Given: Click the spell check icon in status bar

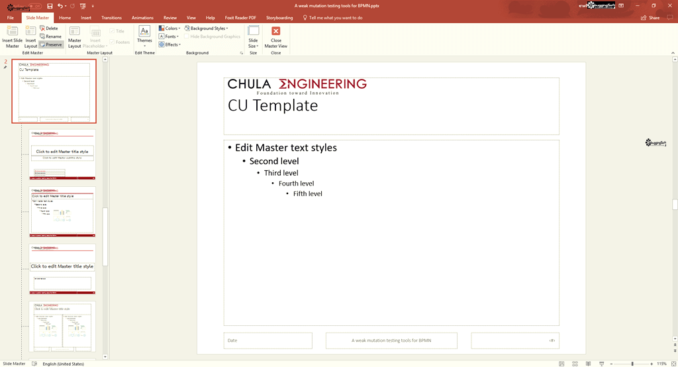Looking at the screenshot, I should click(34, 364).
